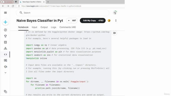
Task: Open Competitions trophy icon in the sidebar
Action: 5,36
